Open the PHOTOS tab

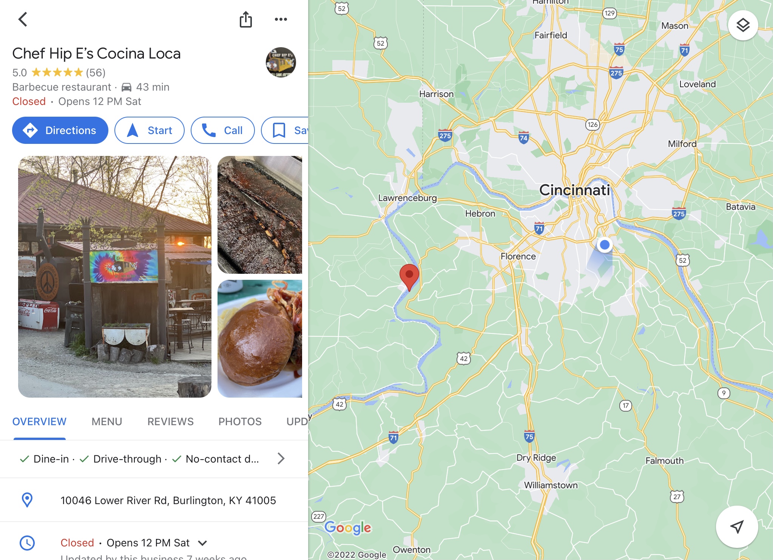click(240, 421)
